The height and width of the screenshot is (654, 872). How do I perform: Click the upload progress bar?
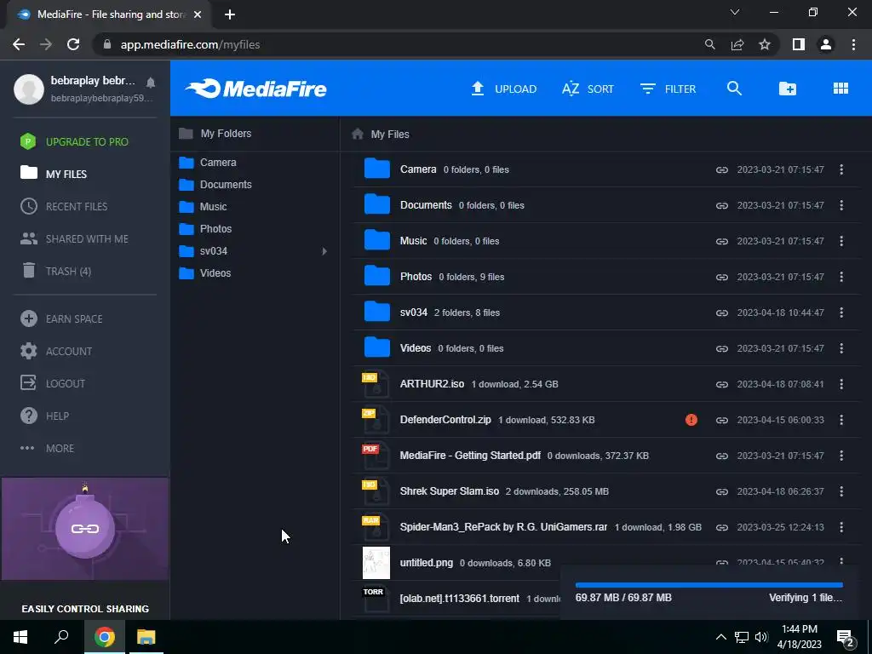(x=709, y=585)
